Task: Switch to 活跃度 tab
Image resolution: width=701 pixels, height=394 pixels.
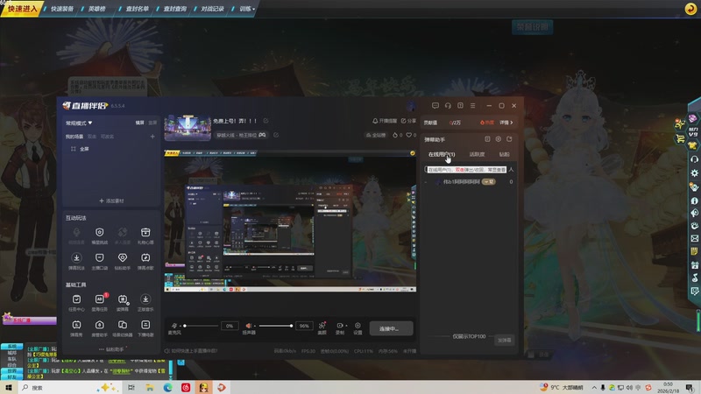Action: [477, 154]
